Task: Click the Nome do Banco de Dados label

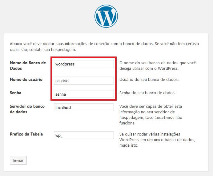Action: click(28, 65)
